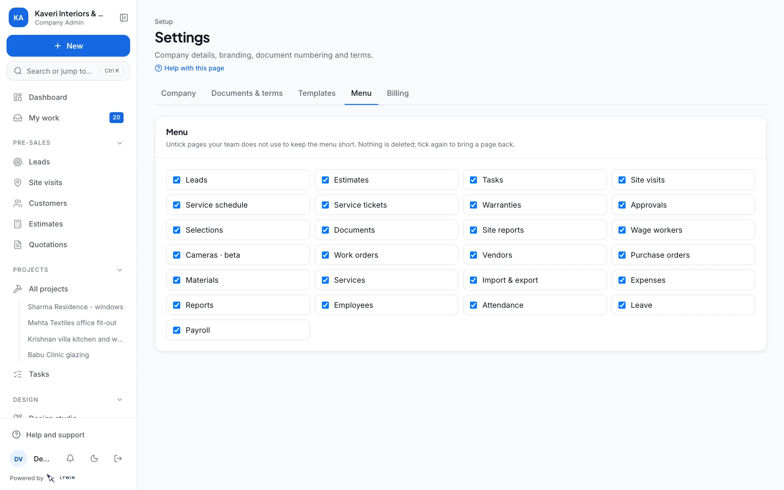This screenshot has width=784, height=490.
Task: Untick Warranties checkbox
Action: pyautogui.click(x=473, y=205)
